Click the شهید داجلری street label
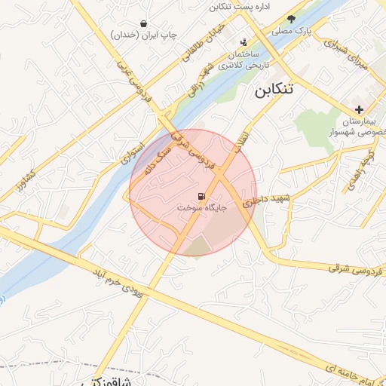The height and width of the screenshot is (386, 386). pyautogui.click(x=266, y=201)
